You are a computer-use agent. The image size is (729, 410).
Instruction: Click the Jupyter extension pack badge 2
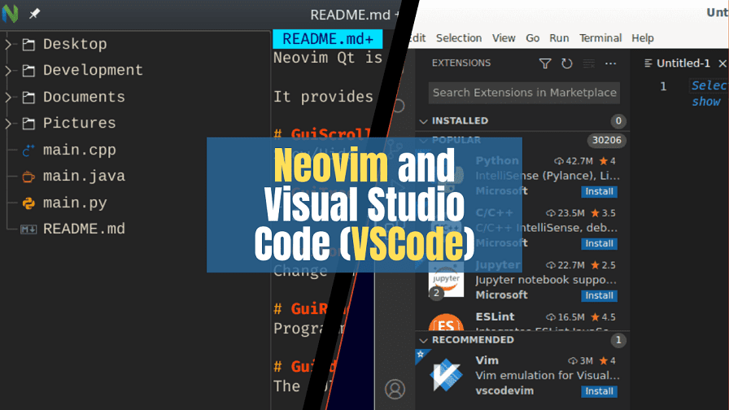436,293
